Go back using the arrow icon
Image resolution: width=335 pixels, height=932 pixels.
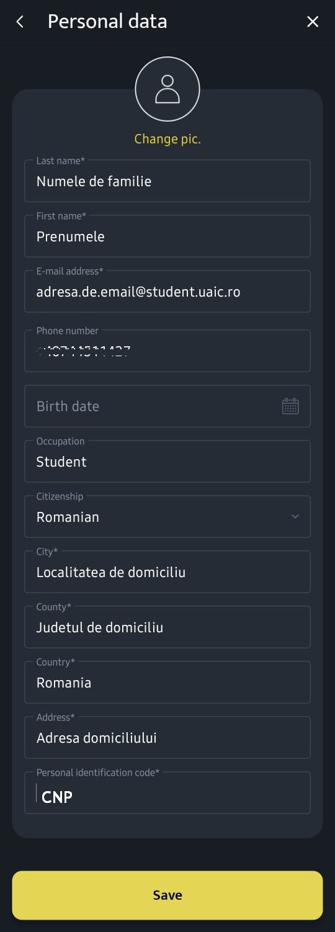click(20, 22)
